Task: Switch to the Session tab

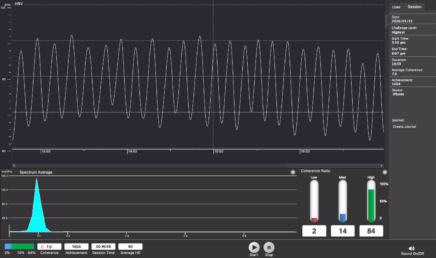Action: (x=414, y=7)
